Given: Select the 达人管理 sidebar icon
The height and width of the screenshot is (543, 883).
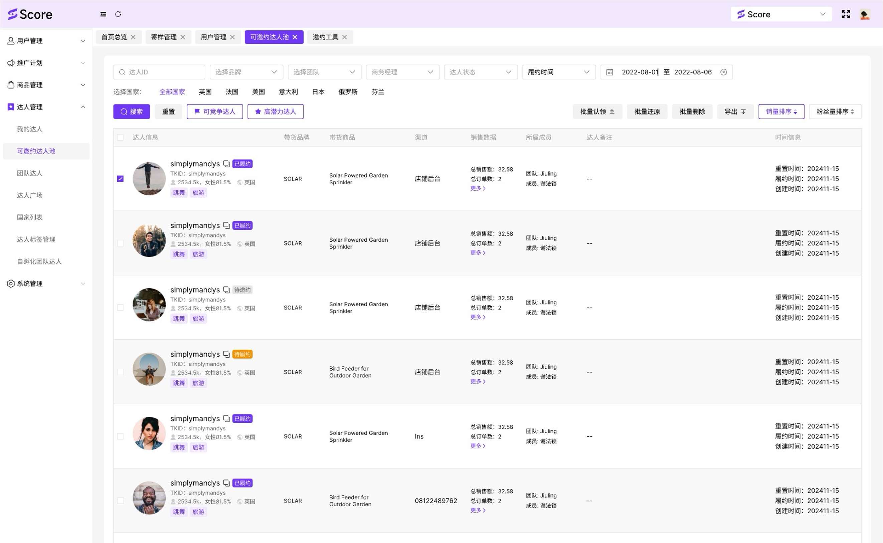Looking at the screenshot, I should [x=10, y=107].
